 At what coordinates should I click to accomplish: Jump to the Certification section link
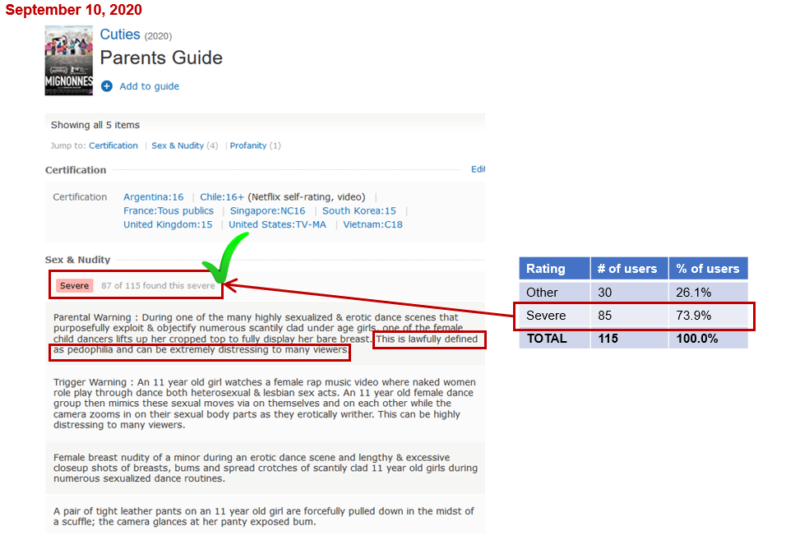(x=113, y=145)
